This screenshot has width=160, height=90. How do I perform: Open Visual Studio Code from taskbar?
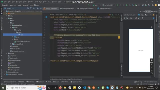[x=84, y=88]
